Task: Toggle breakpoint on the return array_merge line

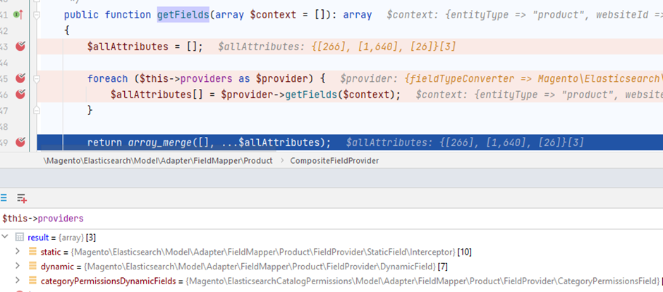Action: coord(20,142)
